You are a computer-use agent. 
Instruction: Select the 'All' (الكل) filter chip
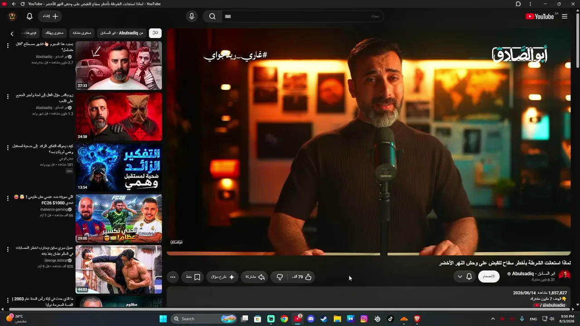pos(155,33)
